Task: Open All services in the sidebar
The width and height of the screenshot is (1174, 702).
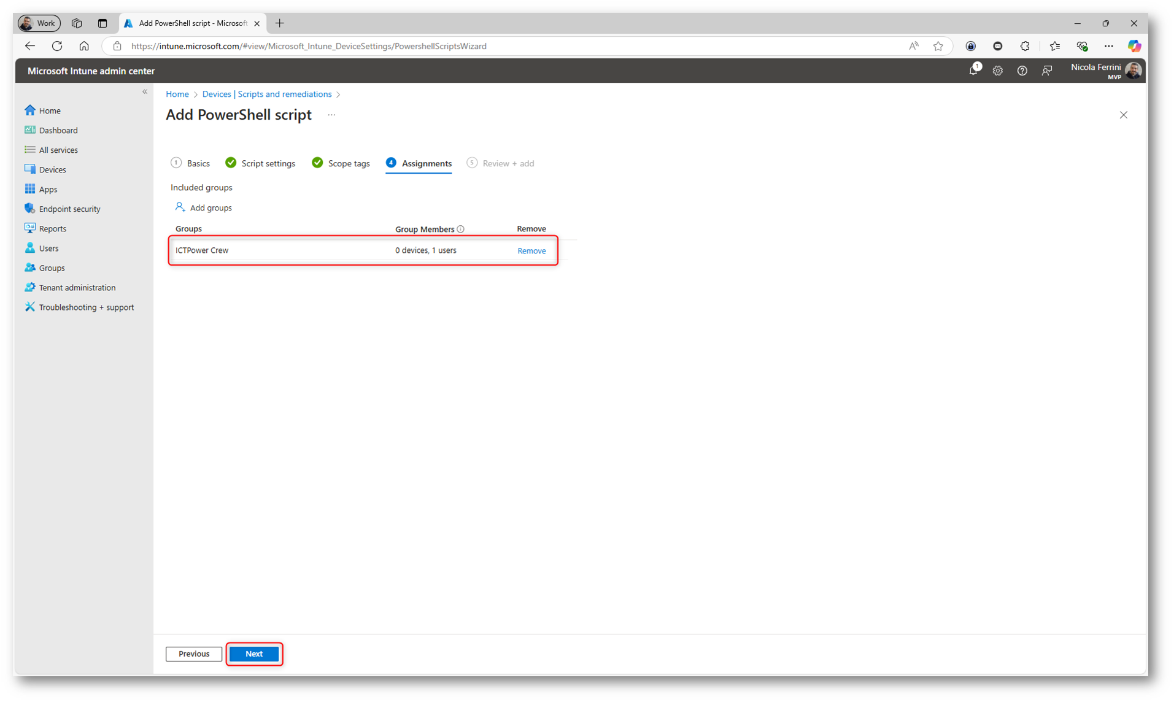Action: tap(58, 150)
